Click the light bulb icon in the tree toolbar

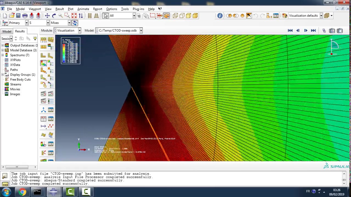pos(35,39)
